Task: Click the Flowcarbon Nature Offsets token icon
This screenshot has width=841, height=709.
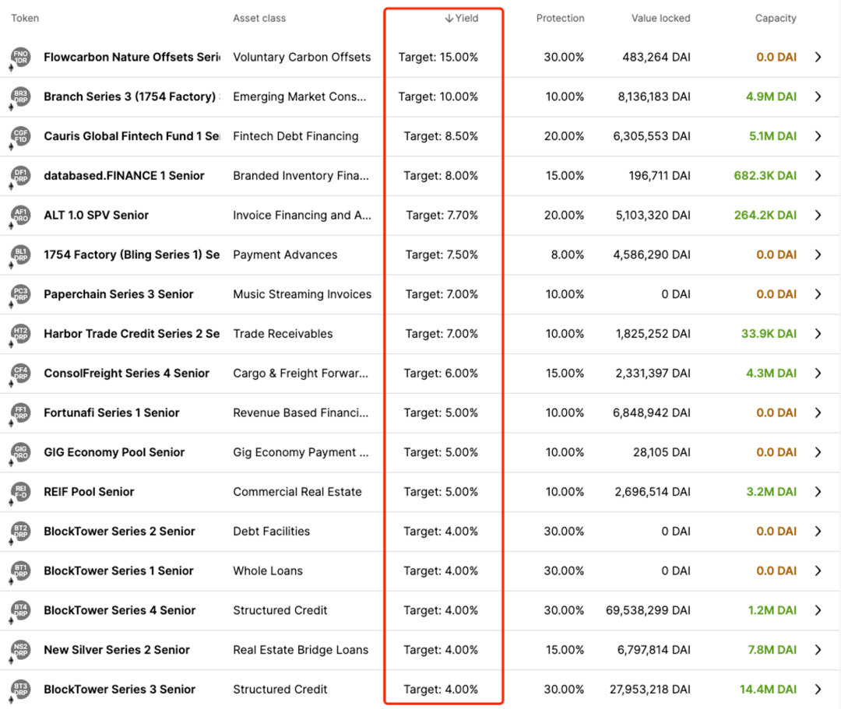Action: tap(21, 57)
